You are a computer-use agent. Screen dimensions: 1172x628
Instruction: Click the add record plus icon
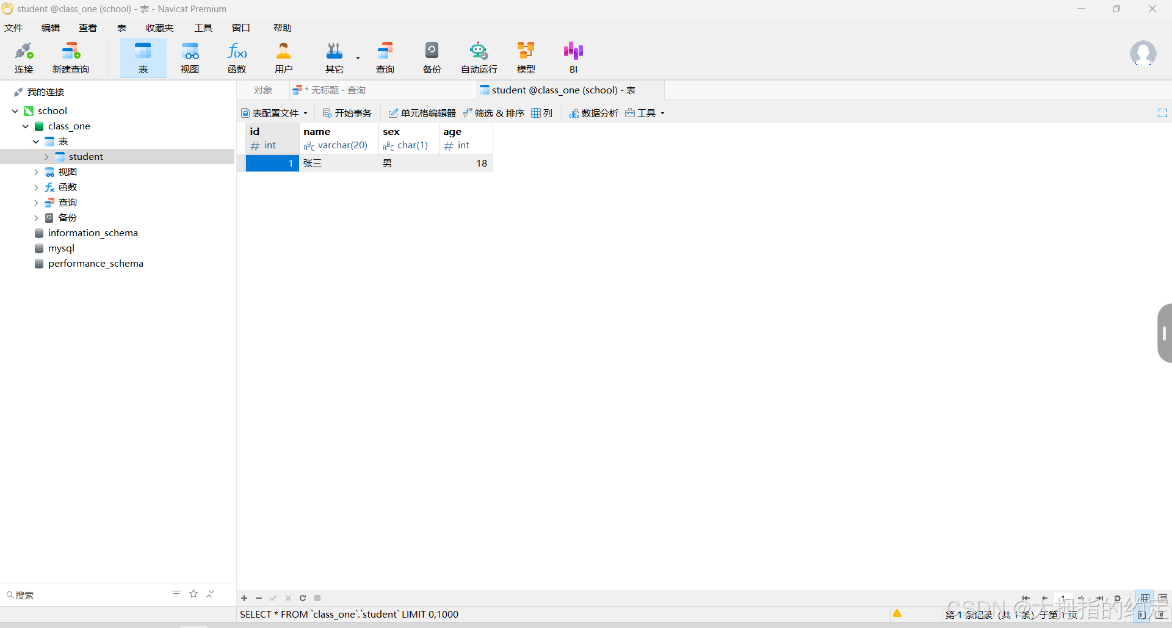(244, 598)
